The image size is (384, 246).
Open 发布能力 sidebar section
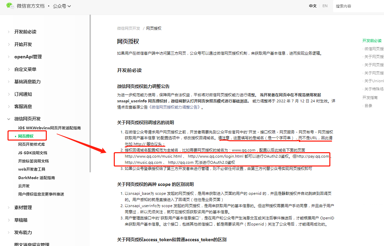pos(23,233)
